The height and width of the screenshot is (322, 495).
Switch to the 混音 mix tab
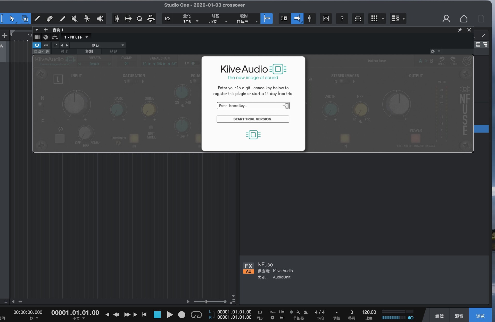[x=459, y=316]
